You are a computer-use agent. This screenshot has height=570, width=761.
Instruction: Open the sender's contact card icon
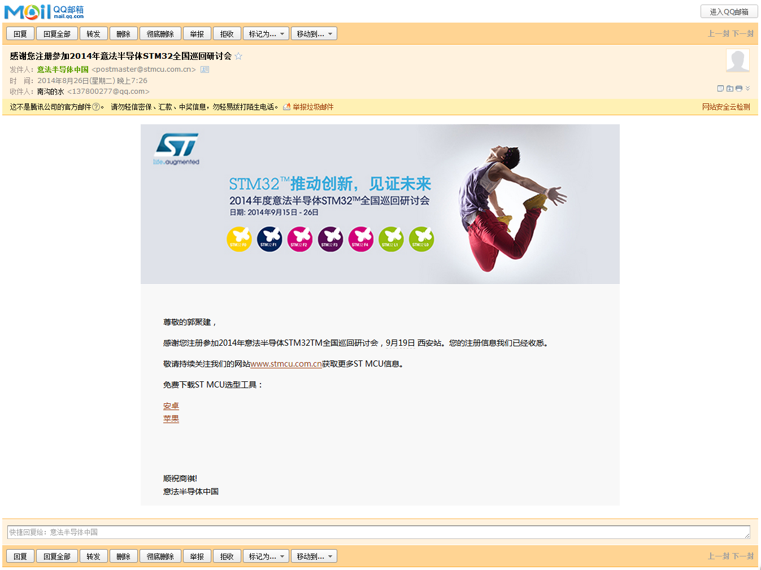click(x=205, y=69)
